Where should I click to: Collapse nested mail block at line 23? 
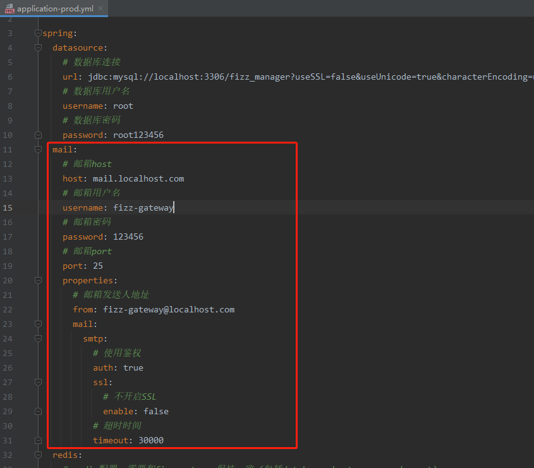(x=38, y=324)
